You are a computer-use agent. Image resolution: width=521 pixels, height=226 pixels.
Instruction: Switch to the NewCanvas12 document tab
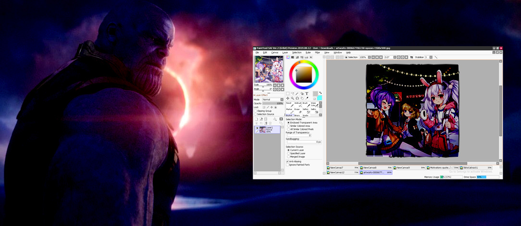[343, 173]
